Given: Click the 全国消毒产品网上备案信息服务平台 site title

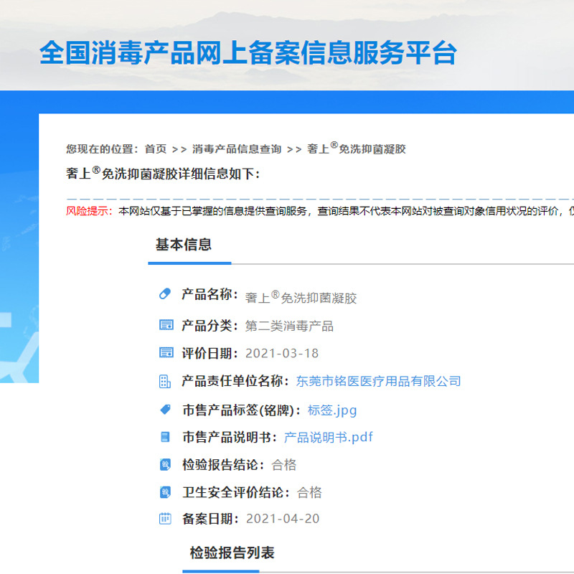Looking at the screenshot, I should click(x=248, y=54).
